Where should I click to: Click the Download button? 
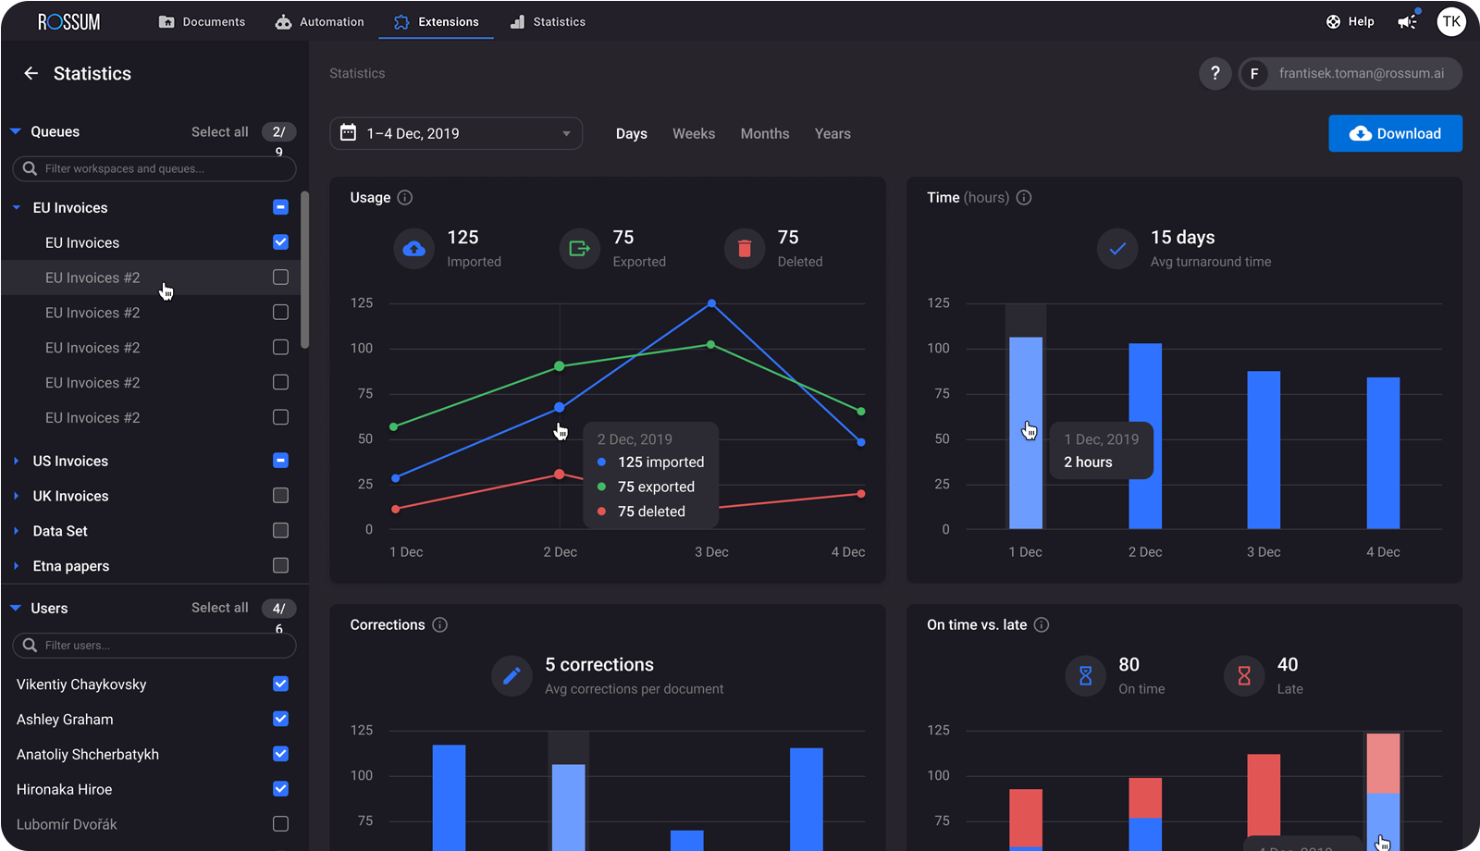[1395, 133]
